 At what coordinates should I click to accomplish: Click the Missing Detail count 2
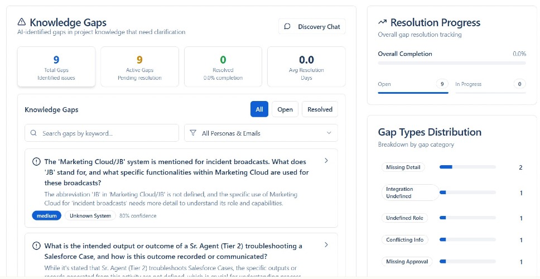pos(520,167)
